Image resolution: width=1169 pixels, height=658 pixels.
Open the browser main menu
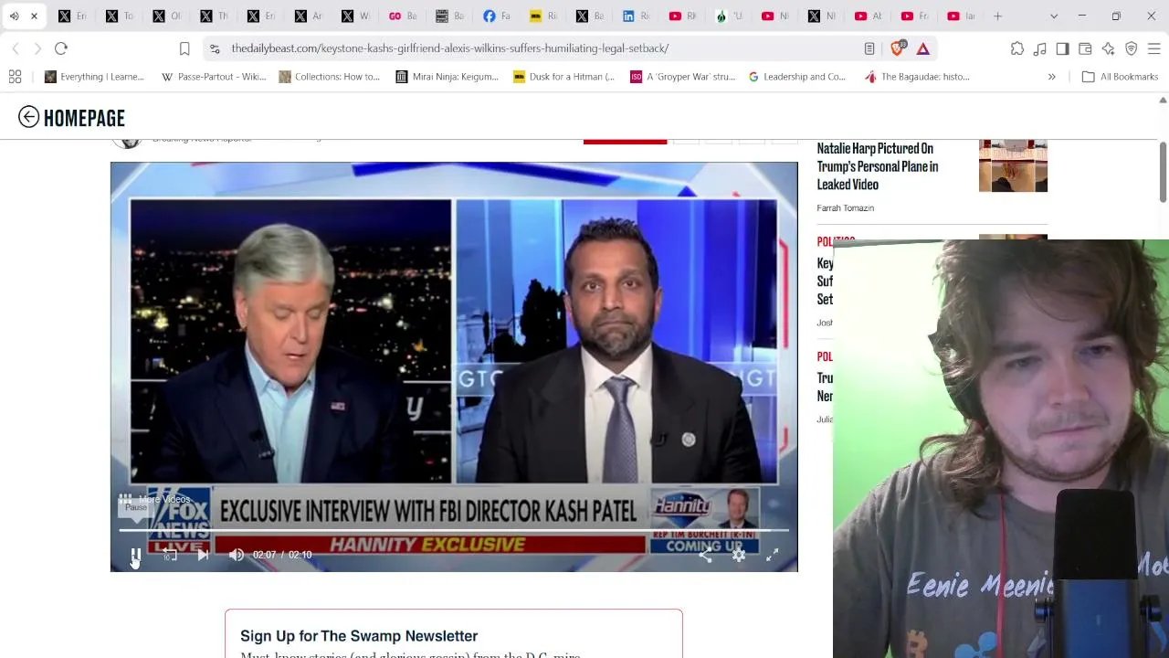tap(1153, 48)
